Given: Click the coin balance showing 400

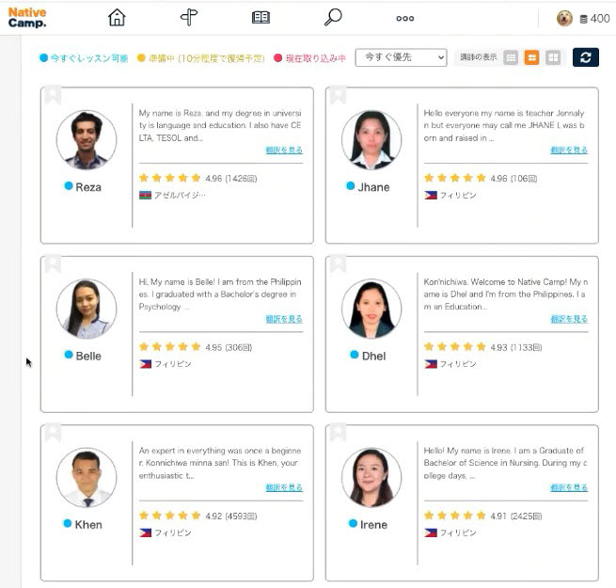Looking at the screenshot, I should [x=594, y=19].
